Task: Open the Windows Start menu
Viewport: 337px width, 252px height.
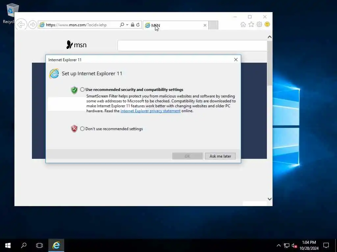Action: click(x=8, y=245)
